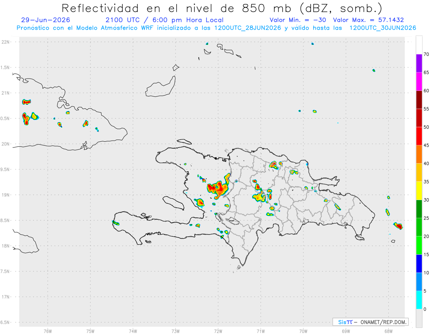The width and height of the screenshot is (436, 336).
Task: Click the bright green 15–20 dBZ segment
Action: (x=419, y=245)
